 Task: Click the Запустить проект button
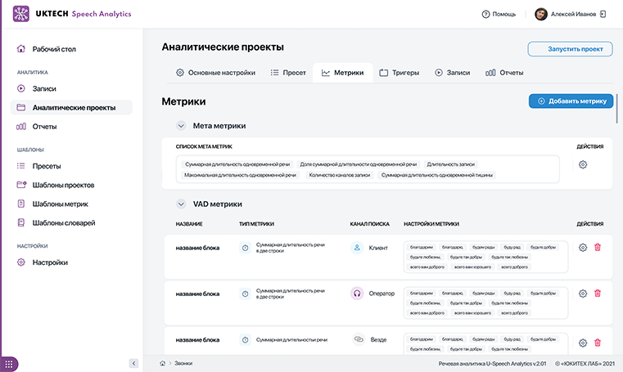click(570, 49)
